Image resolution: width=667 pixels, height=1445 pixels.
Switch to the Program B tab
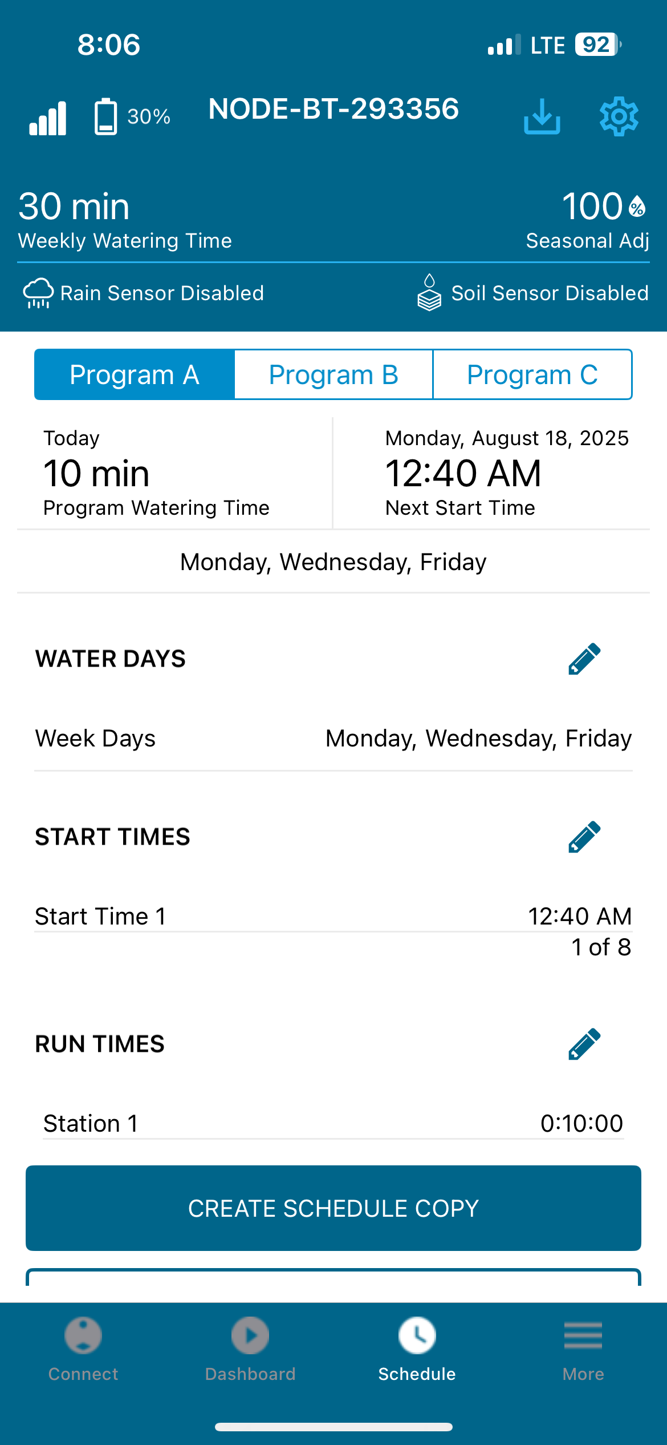coord(333,375)
